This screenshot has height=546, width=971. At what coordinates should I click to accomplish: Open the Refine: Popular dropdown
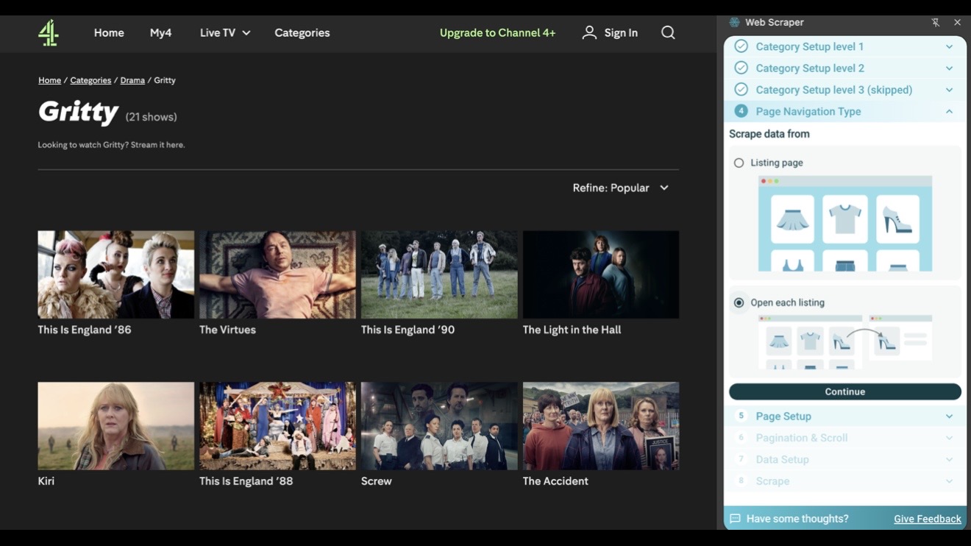pos(621,188)
